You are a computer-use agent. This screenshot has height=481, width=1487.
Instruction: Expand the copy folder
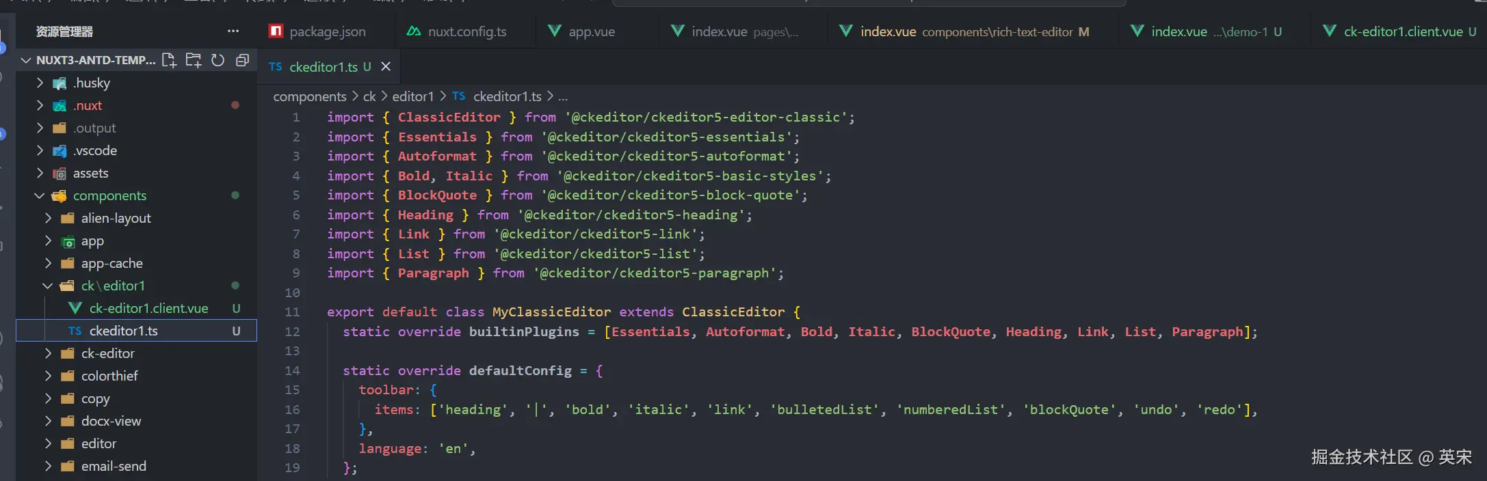[48, 398]
